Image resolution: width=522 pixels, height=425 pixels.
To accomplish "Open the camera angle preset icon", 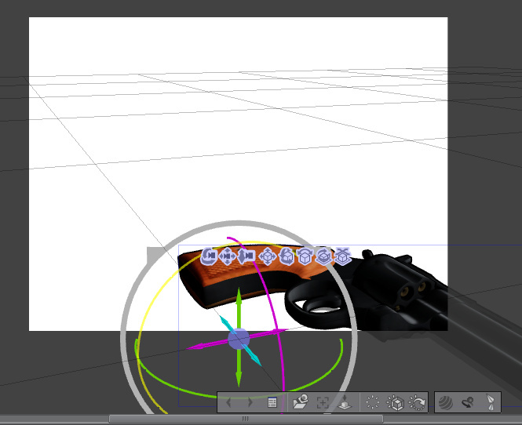I will [301, 401].
